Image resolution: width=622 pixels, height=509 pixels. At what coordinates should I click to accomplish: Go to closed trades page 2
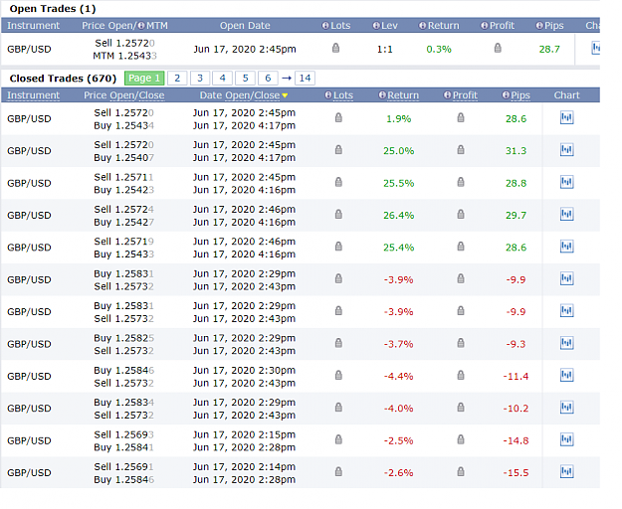click(x=177, y=78)
